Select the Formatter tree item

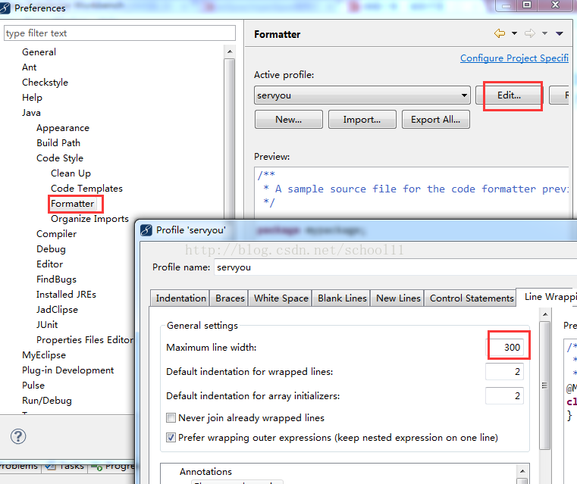coord(73,203)
